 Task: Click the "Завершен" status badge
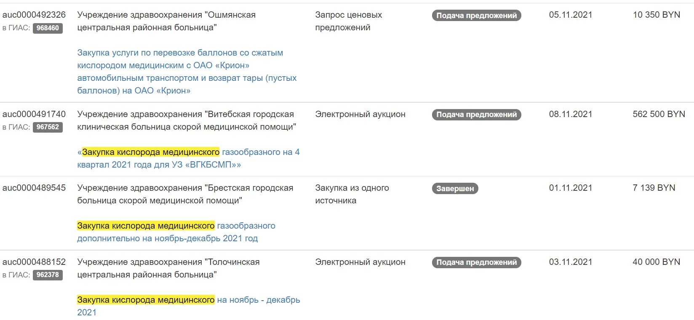455,189
